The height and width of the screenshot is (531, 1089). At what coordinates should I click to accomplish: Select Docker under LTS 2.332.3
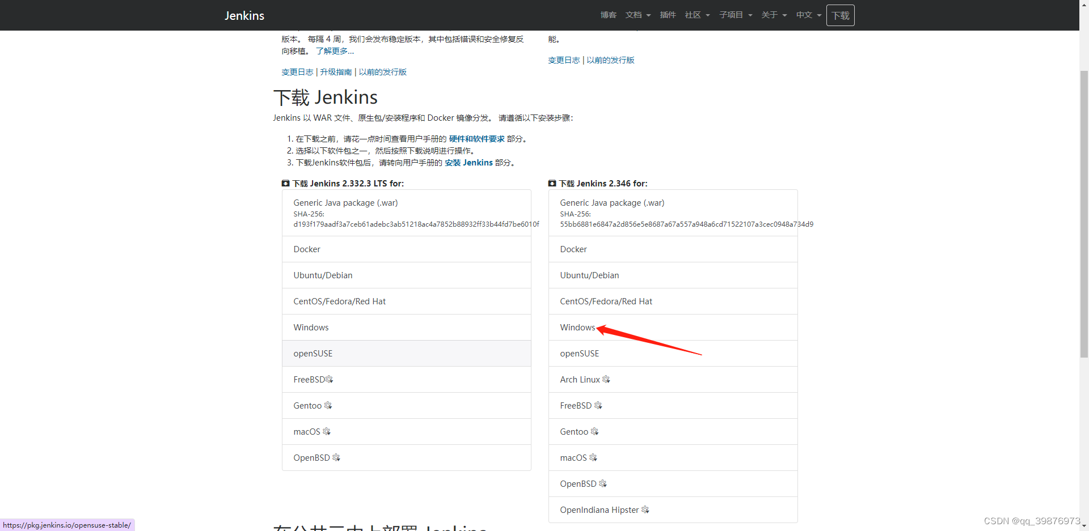407,249
